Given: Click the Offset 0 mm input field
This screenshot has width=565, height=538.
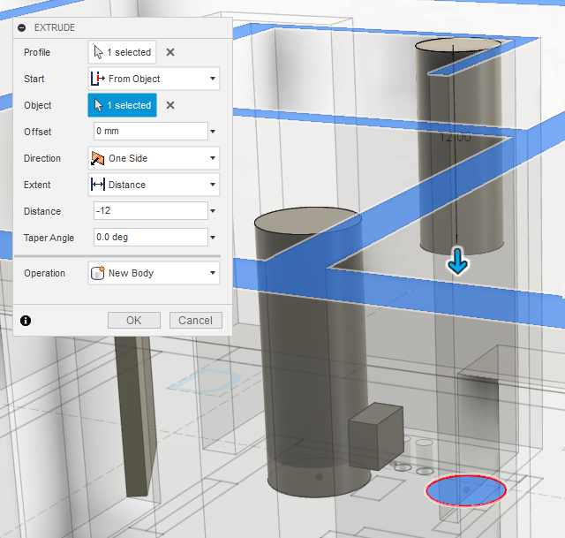Looking at the screenshot, I should coord(151,132).
